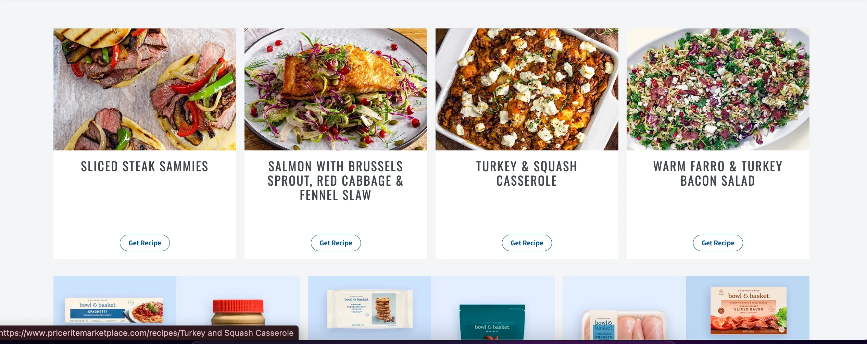
Task: Open the Salmon with Brussels Sprout title link
Action: pyautogui.click(x=336, y=181)
